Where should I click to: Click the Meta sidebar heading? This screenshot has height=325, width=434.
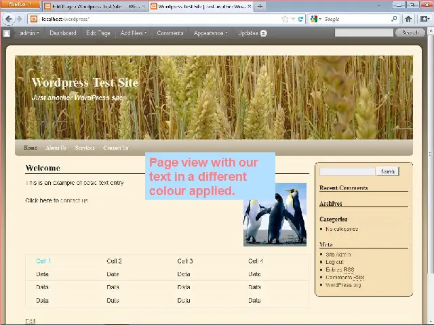[x=326, y=244]
